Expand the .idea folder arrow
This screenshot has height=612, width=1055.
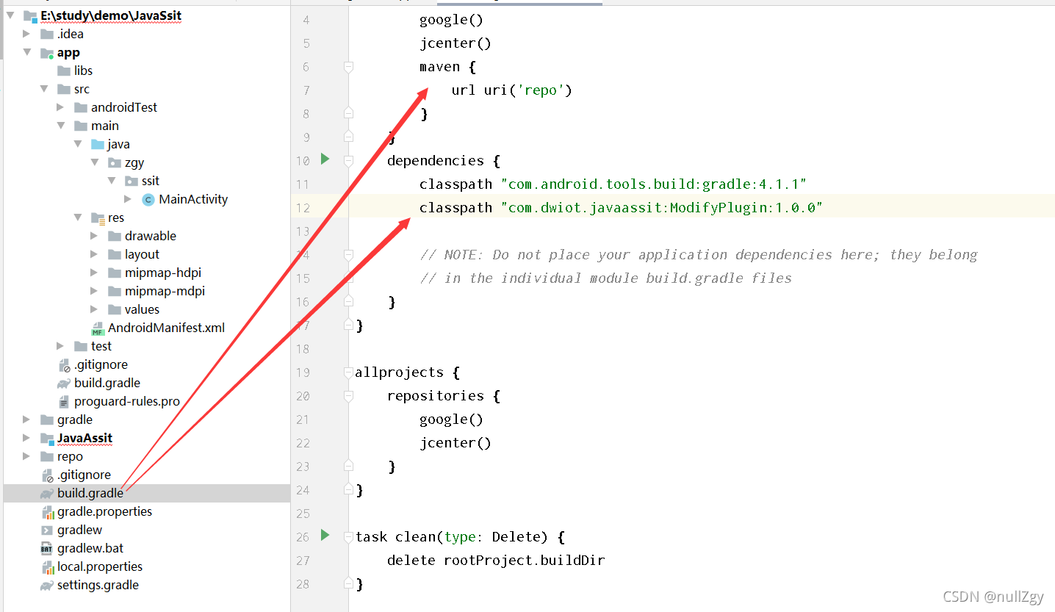pyautogui.click(x=26, y=34)
